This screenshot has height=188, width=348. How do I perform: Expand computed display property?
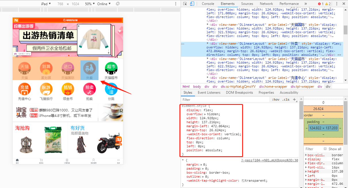pyautogui.click(x=306, y=159)
